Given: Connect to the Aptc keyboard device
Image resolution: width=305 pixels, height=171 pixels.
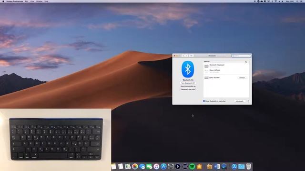Looking at the screenshot, I should pos(242,77).
